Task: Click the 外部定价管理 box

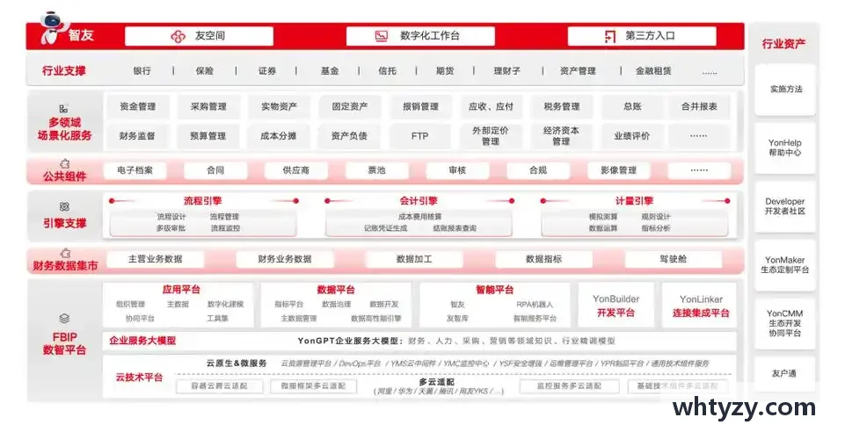Action: coord(491,136)
